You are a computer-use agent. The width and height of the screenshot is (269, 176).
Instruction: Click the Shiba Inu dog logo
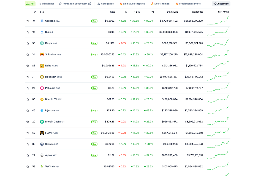[42, 55]
